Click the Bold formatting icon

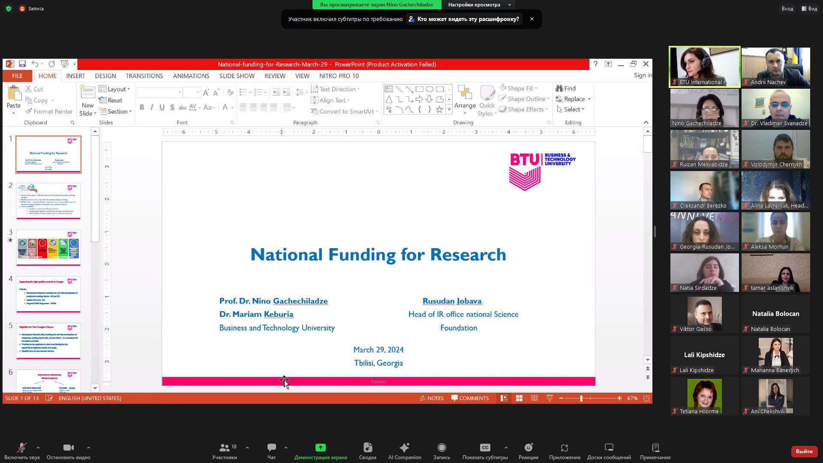pos(142,107)
